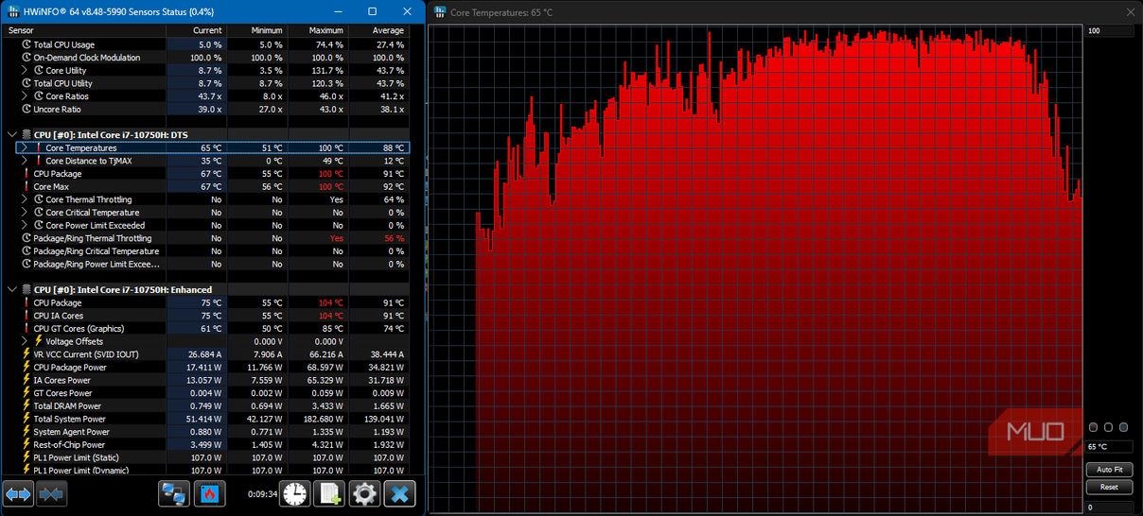Open the remote network monitors icon
The image size is (1143, 516).
click(173, 493)
